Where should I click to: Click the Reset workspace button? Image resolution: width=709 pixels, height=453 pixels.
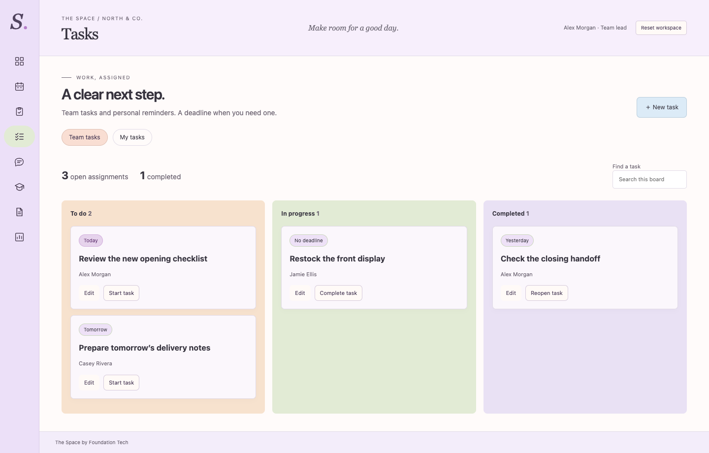661,28
